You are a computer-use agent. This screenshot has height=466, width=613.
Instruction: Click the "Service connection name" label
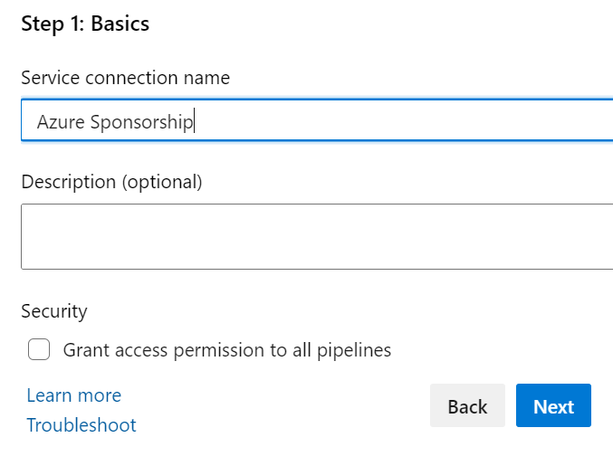pyautogui.click(x=126, y=77)
